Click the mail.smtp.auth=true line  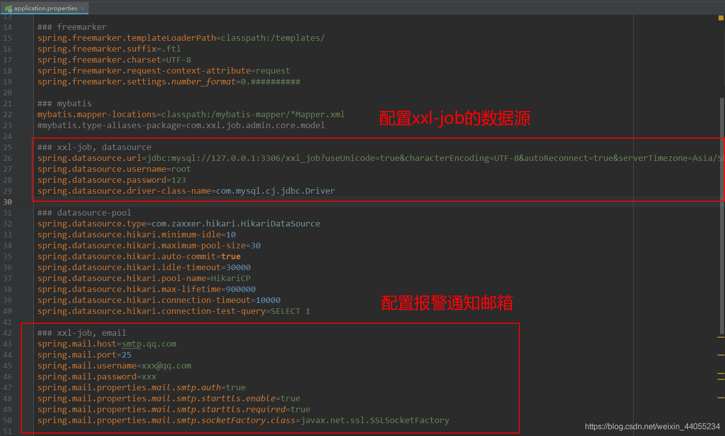142,387
